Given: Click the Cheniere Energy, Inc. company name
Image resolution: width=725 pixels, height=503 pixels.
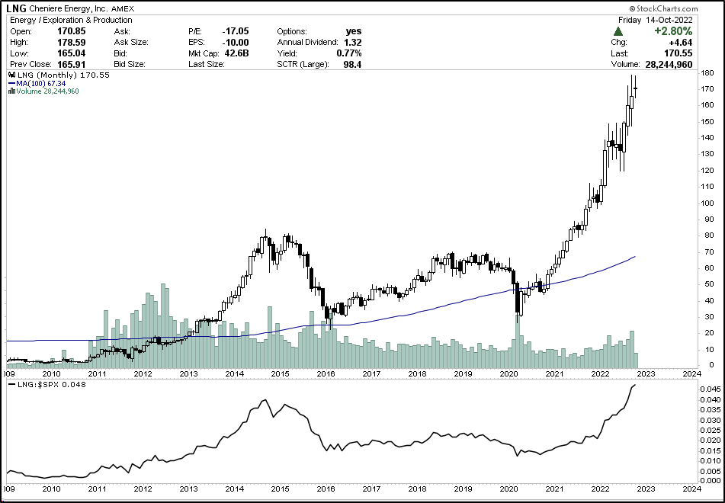Looking at the screenshot, I should point(69,9).
